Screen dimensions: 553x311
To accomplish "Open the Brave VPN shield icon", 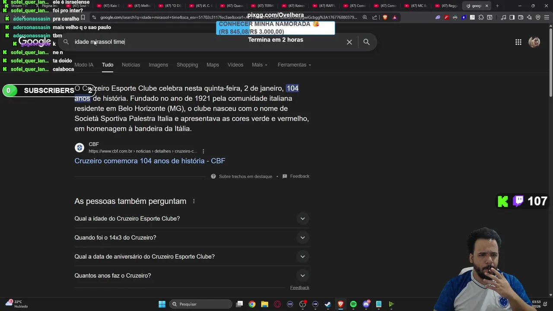I will click(x=538, y=17).
